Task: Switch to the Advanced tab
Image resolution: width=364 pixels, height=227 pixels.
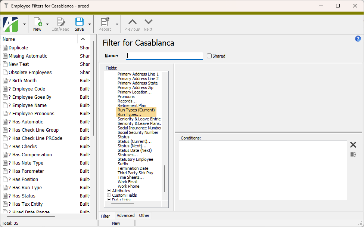Action: tap(125, 215)
